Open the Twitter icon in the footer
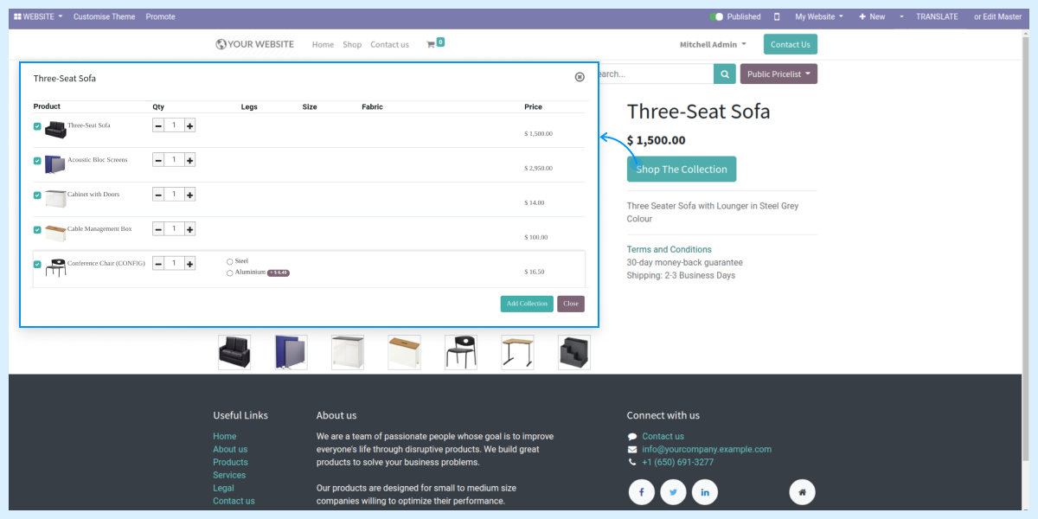 click(673, 491)
